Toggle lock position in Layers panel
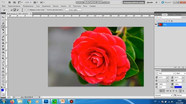Viewport: 186px width, 104px height. pyautogui.click(x=169, y=21)
